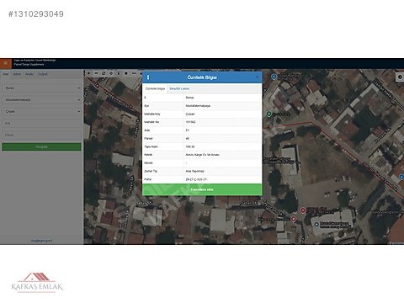Click the green Sorgula button

[x=41, y=146]
